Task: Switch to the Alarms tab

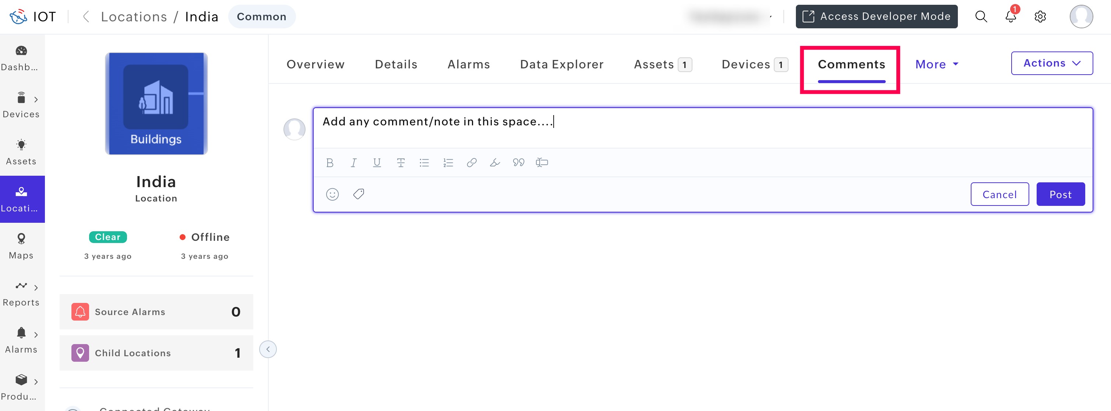Action: [x=468, y=64]
